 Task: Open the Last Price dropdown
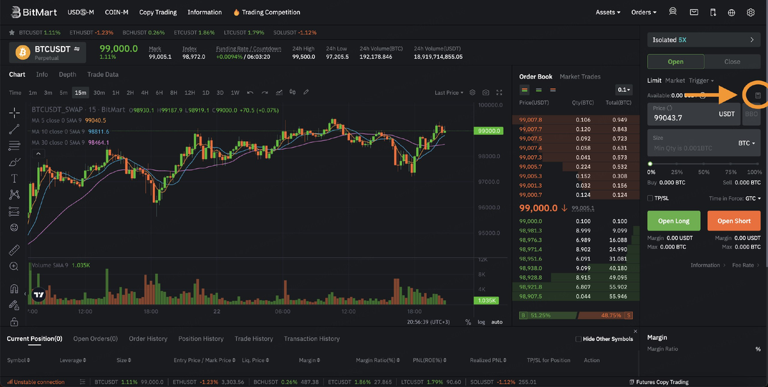[x=449, y=93]
